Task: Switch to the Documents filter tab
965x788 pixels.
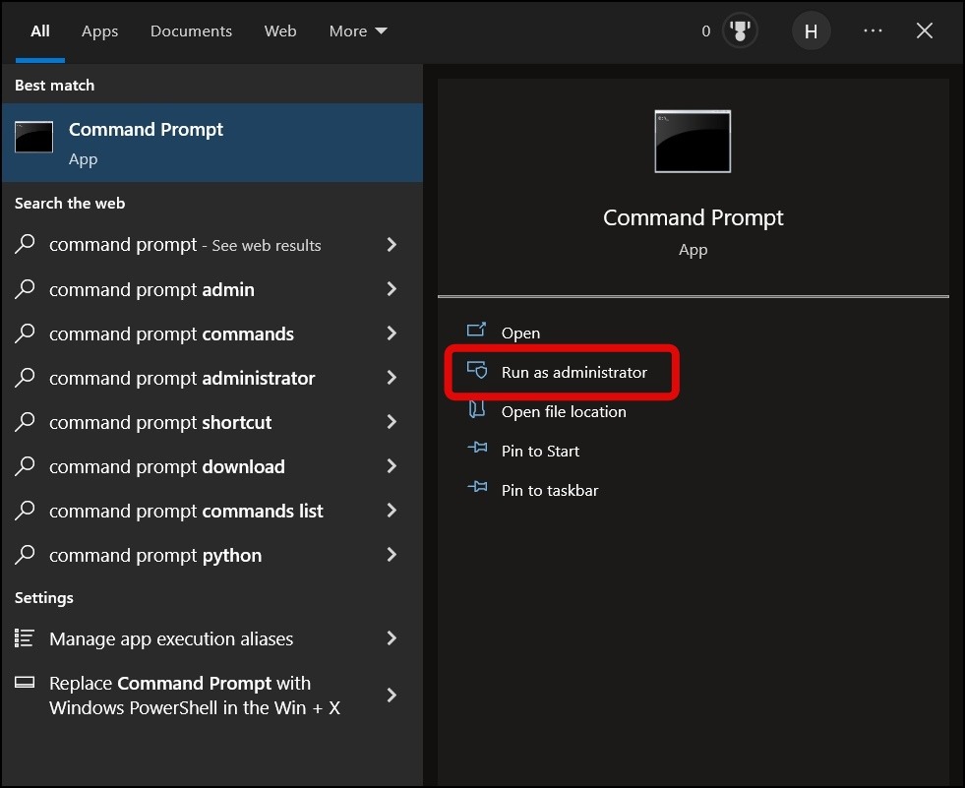Action: click(191, 31)
